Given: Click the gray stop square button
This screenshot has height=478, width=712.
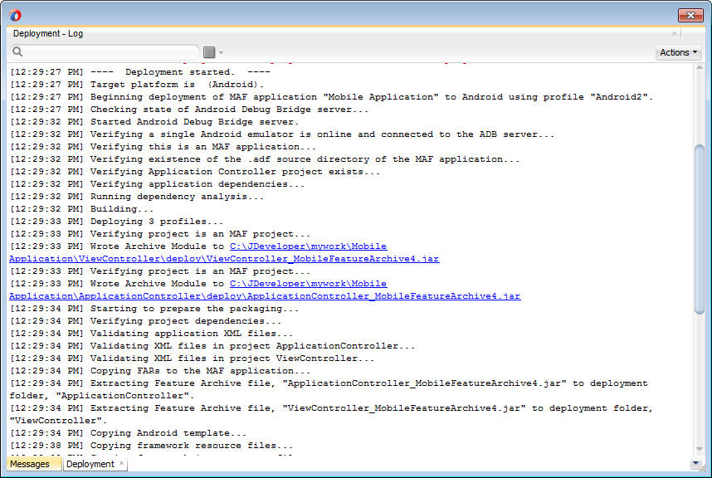Looking at the screenshot, I should click(x=209, y=52).
